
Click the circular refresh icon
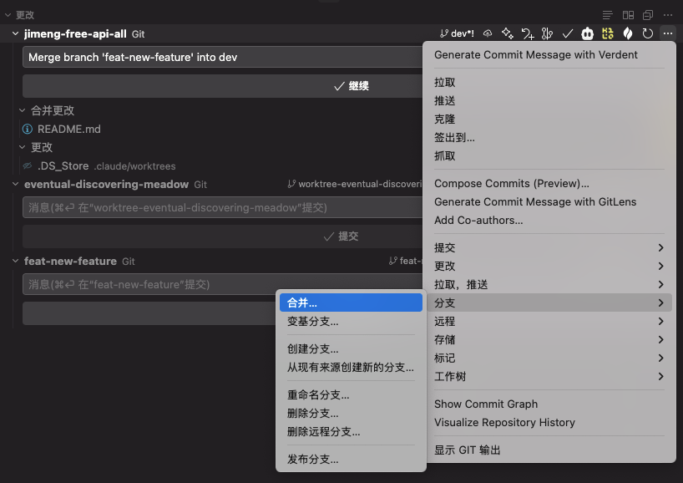647,33
